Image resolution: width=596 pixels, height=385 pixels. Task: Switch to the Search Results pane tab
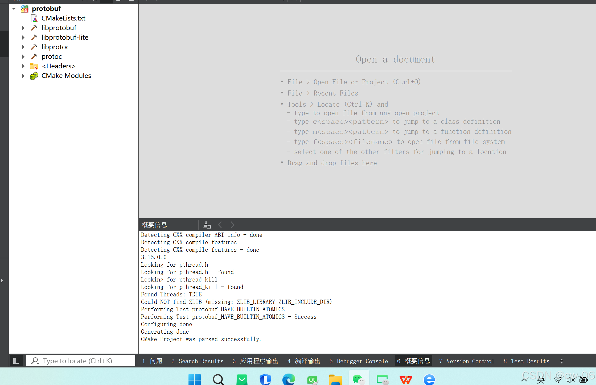198,361
